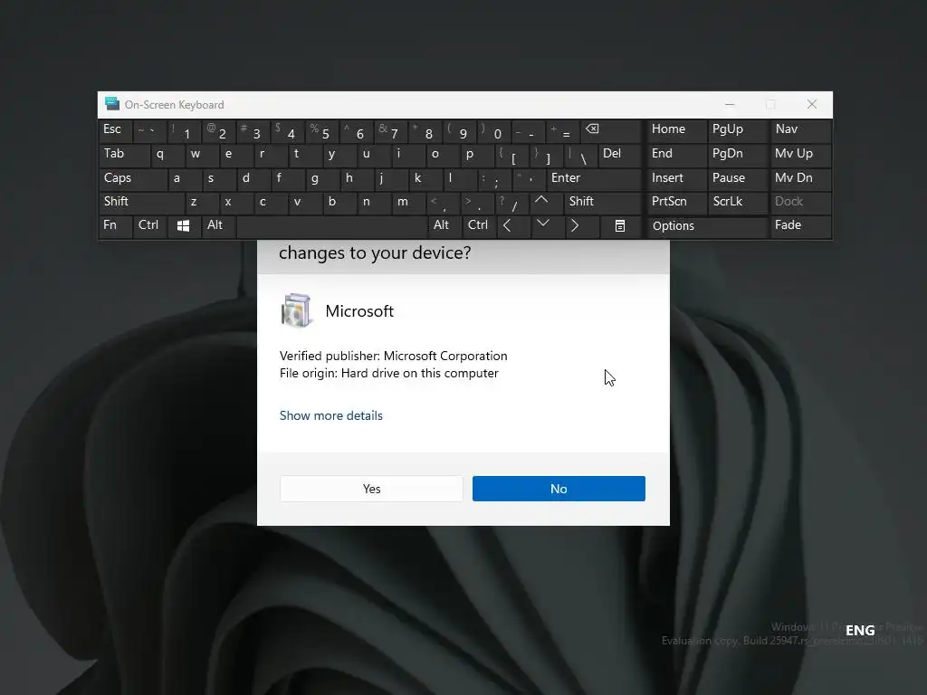Click the Fade key

pyautogui.click(x=800, y=226)
